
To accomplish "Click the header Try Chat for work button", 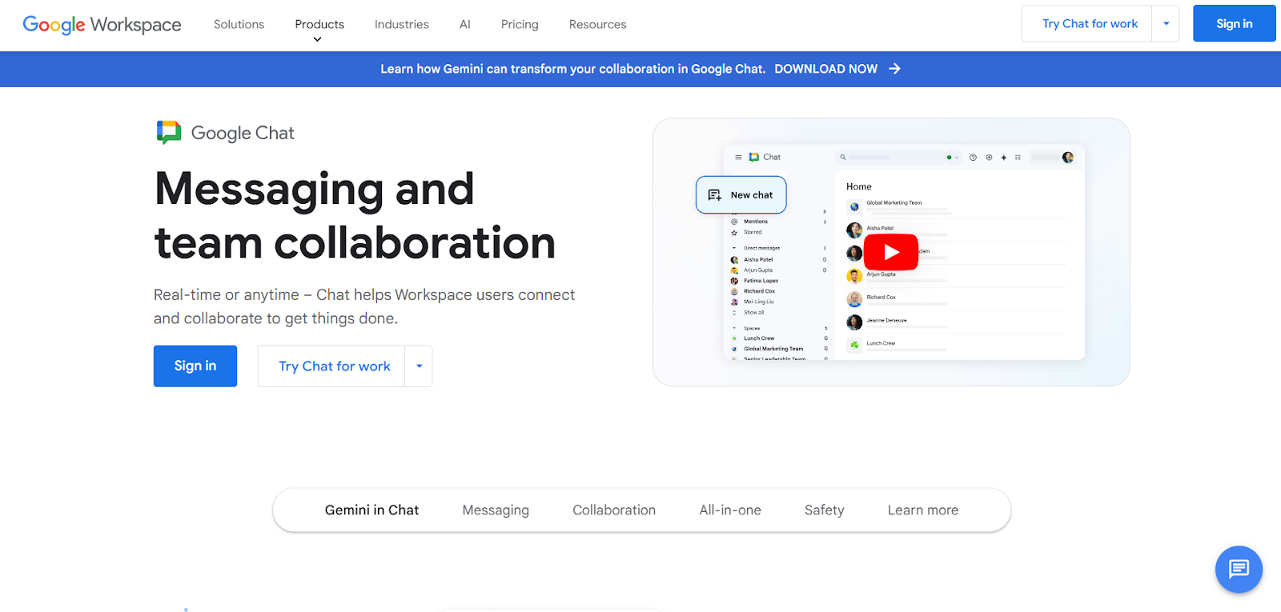I will pyautogui.click(x=1087, y=24).
